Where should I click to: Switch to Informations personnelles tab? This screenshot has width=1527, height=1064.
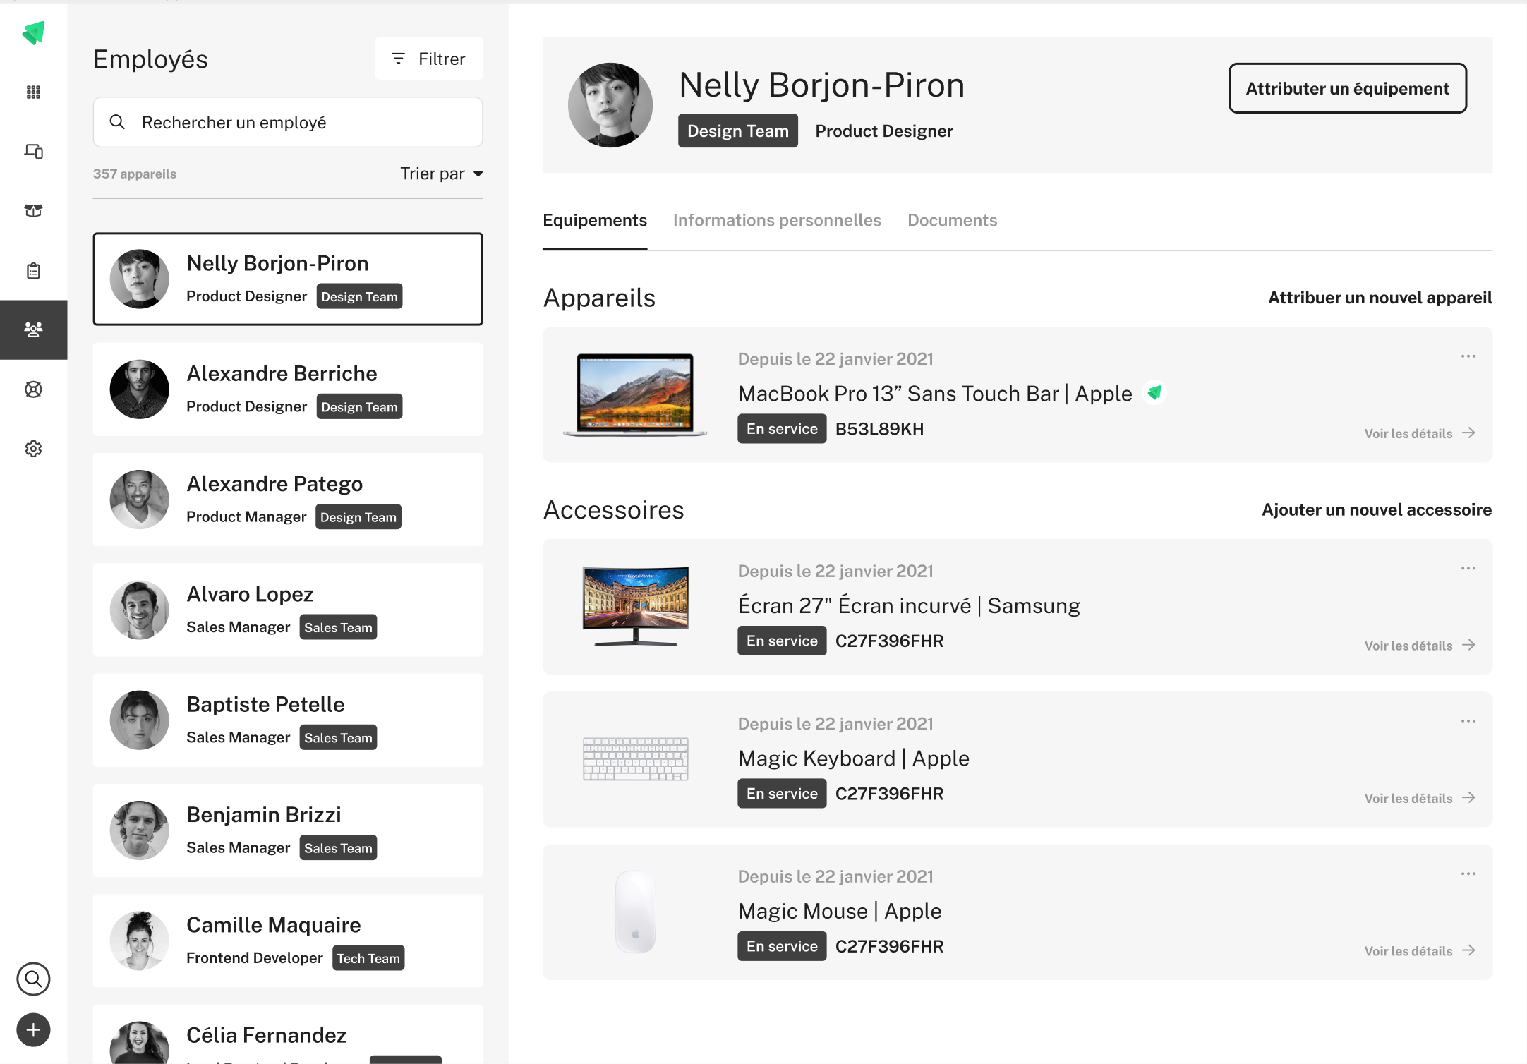[778, 220]
